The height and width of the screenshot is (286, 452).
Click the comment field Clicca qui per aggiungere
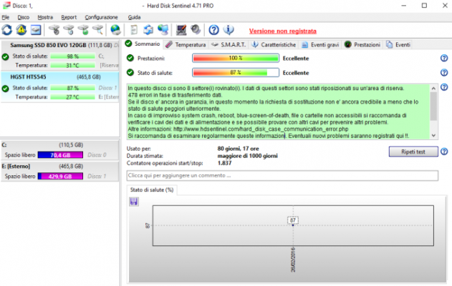tap(282, 175)
